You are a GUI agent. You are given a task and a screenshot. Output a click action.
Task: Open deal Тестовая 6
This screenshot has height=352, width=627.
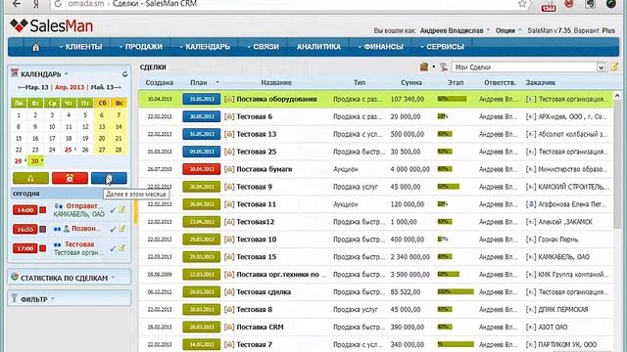tap(255, 116)
